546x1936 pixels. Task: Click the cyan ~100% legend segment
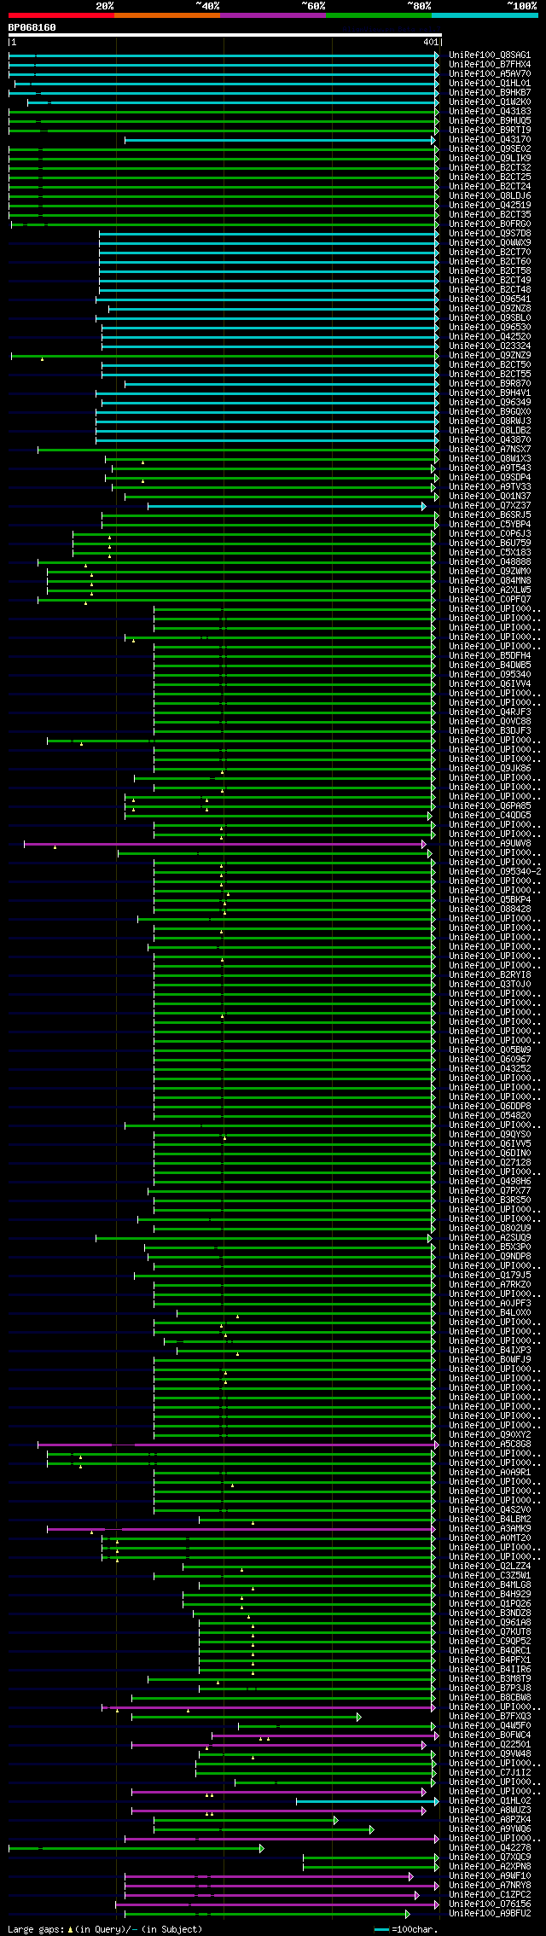(x=485, y=15)
